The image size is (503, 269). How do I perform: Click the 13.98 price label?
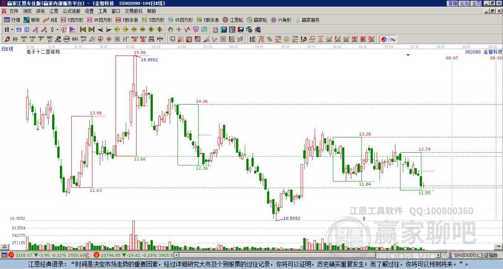tap(96, 113)
